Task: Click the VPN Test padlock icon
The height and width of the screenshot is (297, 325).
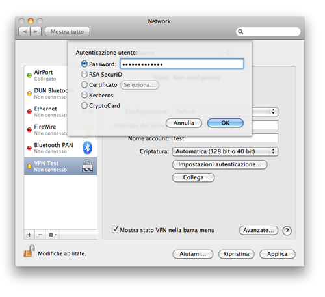Action: click(87, 166)
